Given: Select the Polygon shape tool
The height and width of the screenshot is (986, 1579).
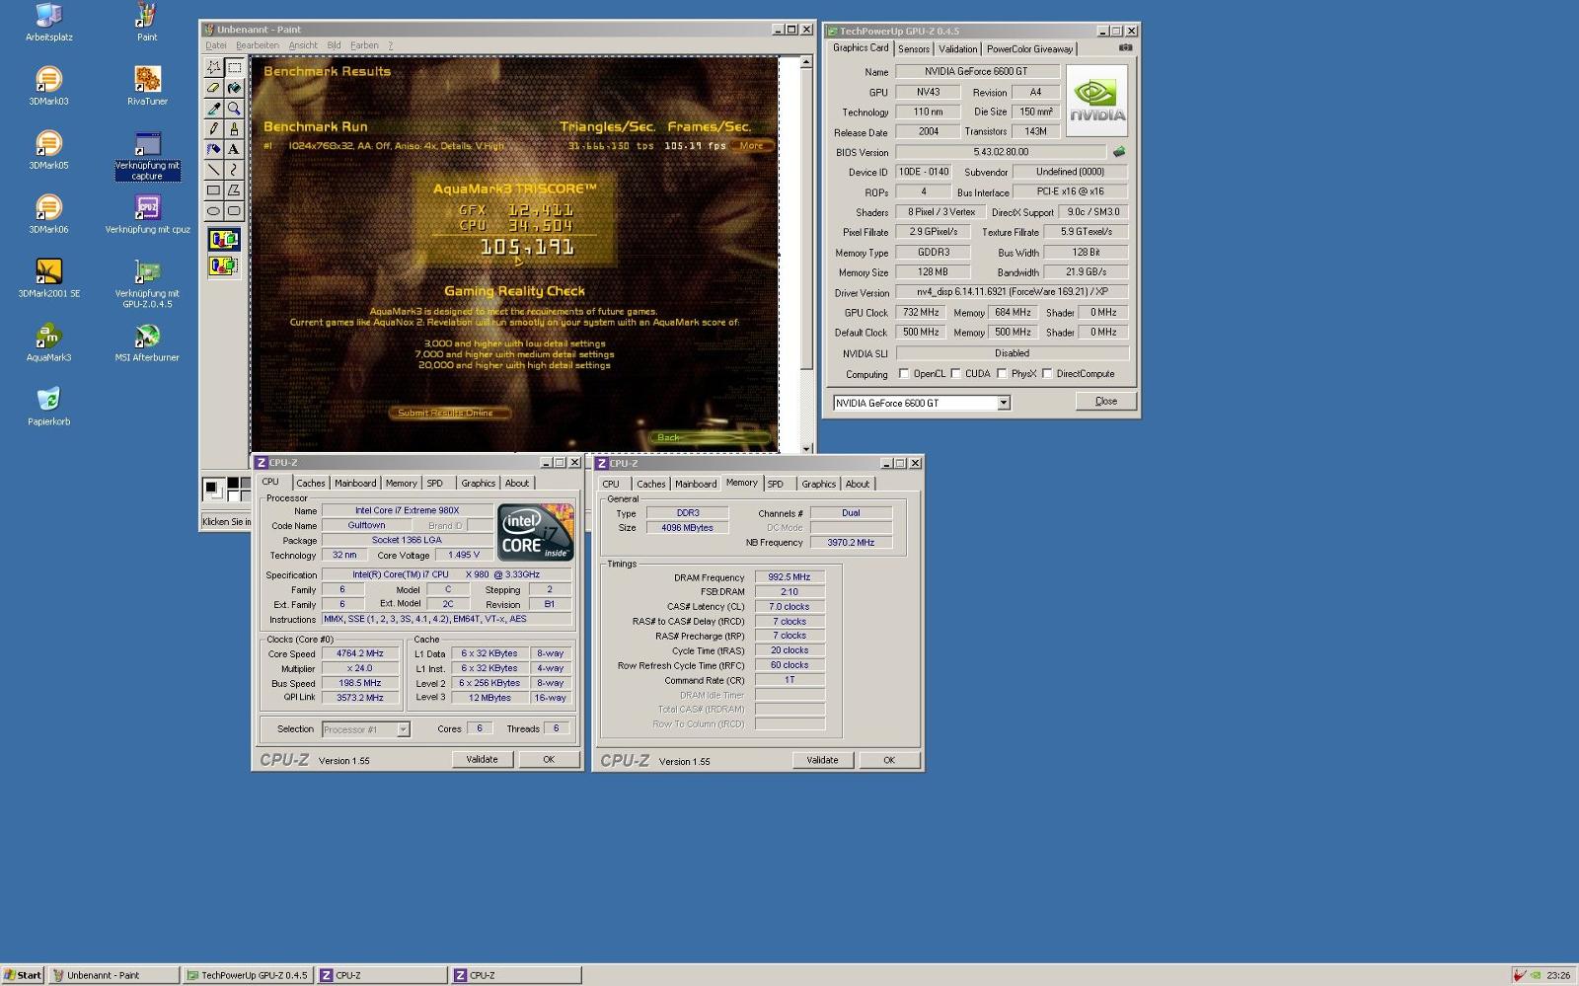Looking at the screenshot, I should coord(234,190).
